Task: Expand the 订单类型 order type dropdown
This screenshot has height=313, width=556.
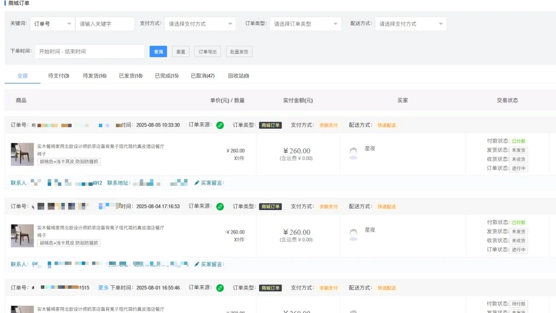Action: (305, 24)
